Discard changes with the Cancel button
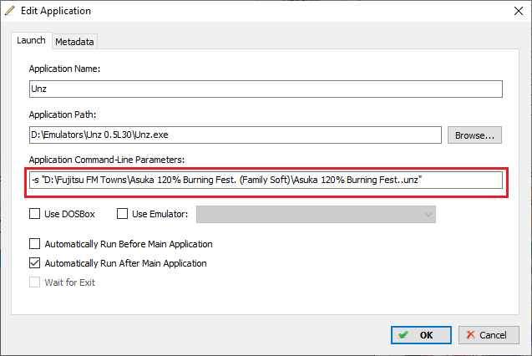Viewport: 532px width, 356px height. [x=489, y=335]
